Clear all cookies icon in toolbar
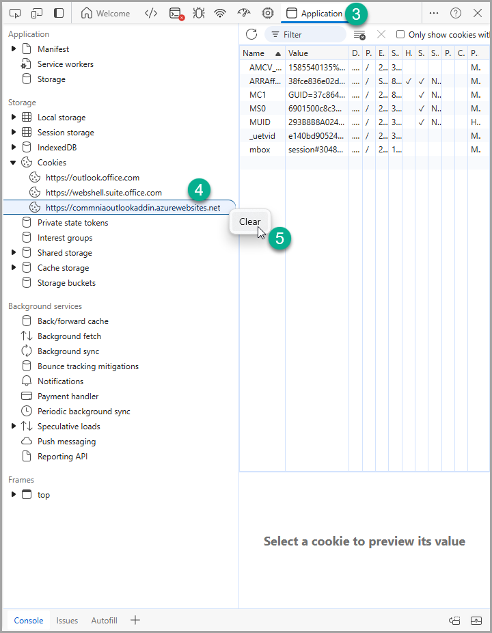 [x=359, y=35]
